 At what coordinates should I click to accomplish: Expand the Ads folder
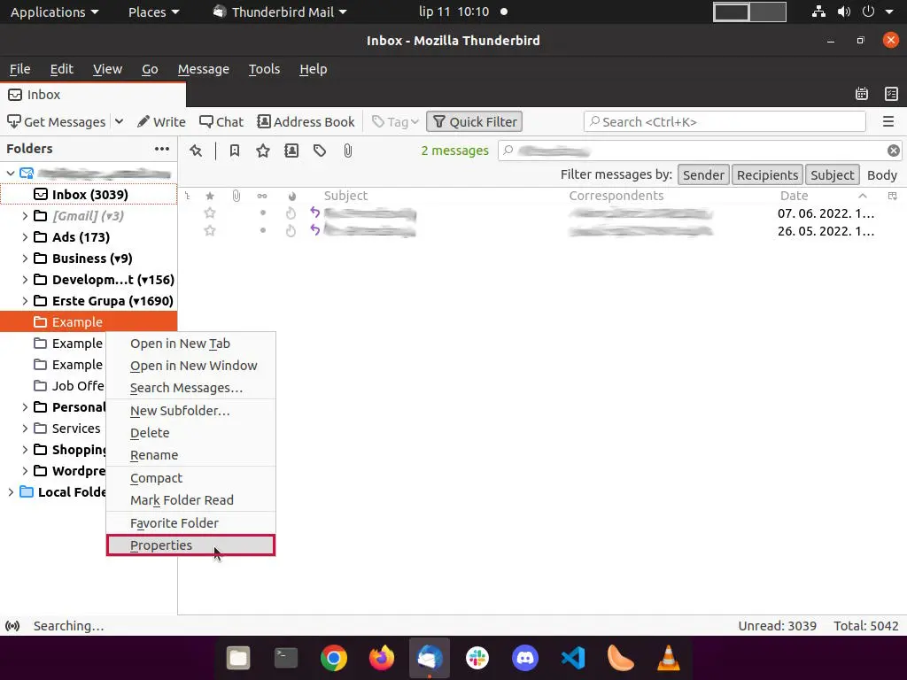[25, 237]
